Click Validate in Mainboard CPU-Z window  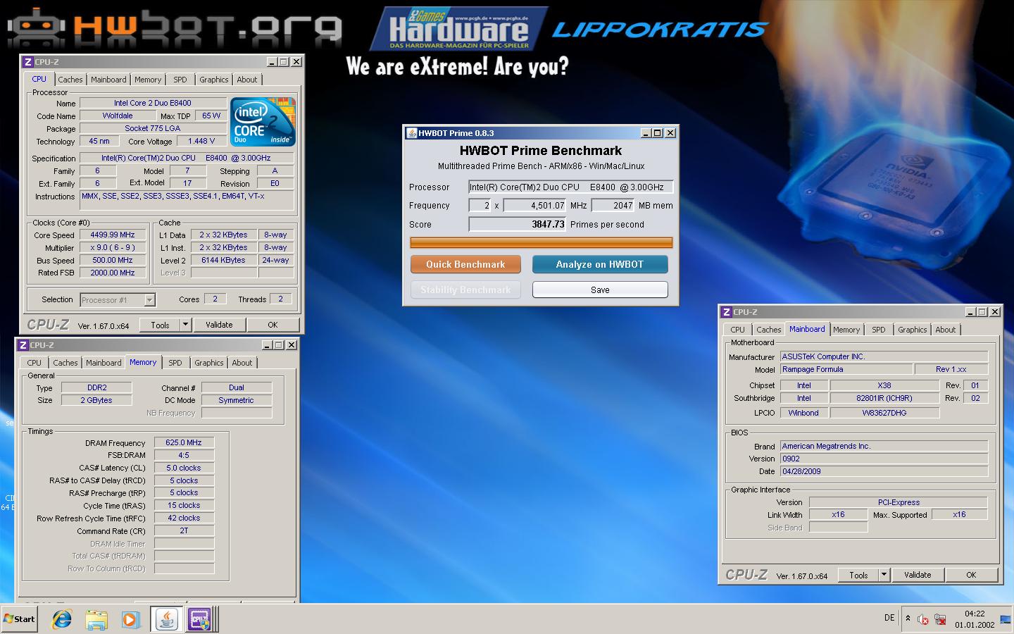click(918, 575)
